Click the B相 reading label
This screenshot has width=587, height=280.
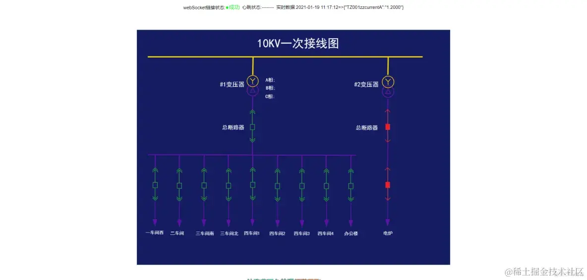tap(270, 88)
